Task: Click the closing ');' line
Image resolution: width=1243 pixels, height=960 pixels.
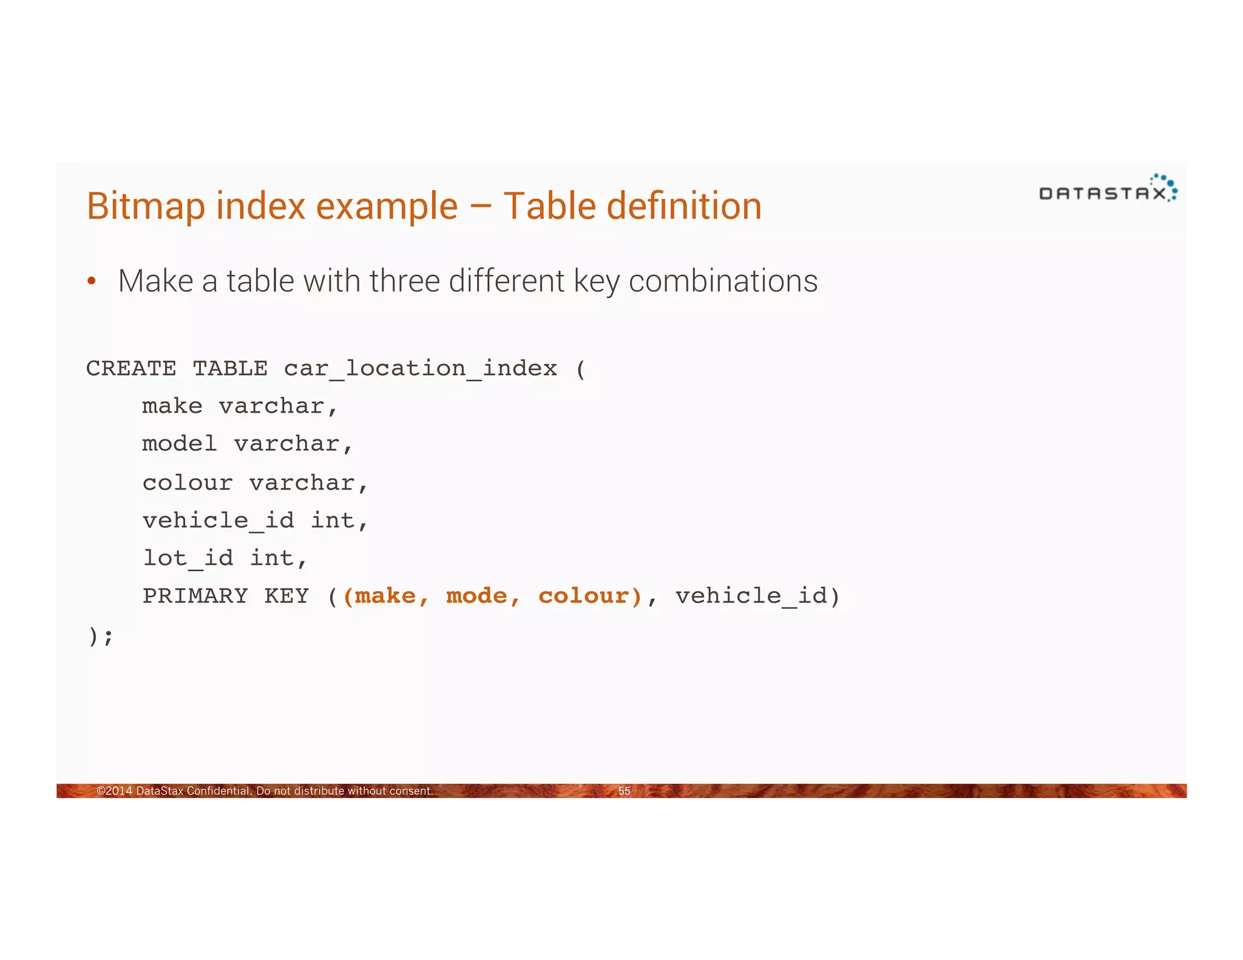Action: click(101, 637)
